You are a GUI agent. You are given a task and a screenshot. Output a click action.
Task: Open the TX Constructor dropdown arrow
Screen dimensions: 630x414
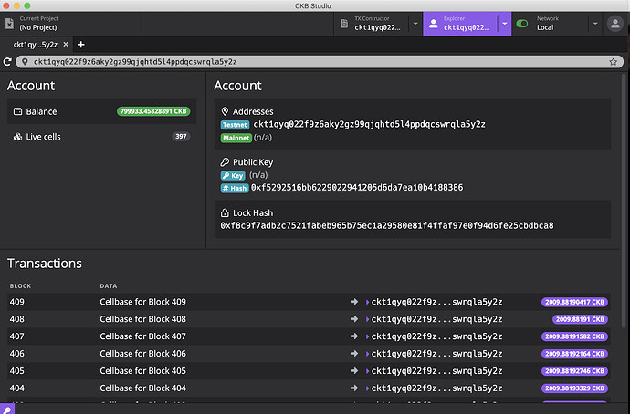click(x=415, y=24)
